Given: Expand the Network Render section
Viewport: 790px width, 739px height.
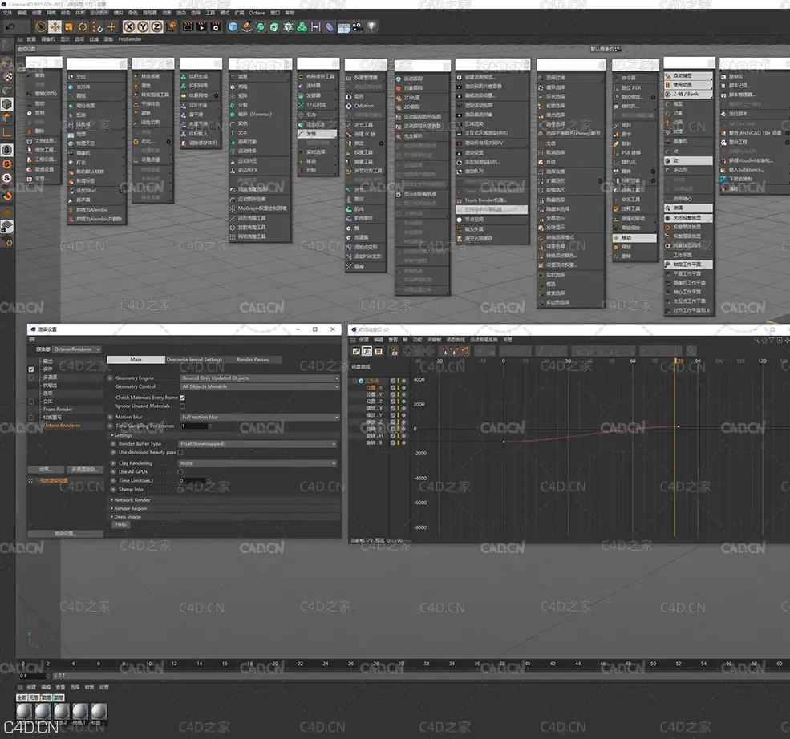Looking at the screenshot, I should (x=131, y=500).
